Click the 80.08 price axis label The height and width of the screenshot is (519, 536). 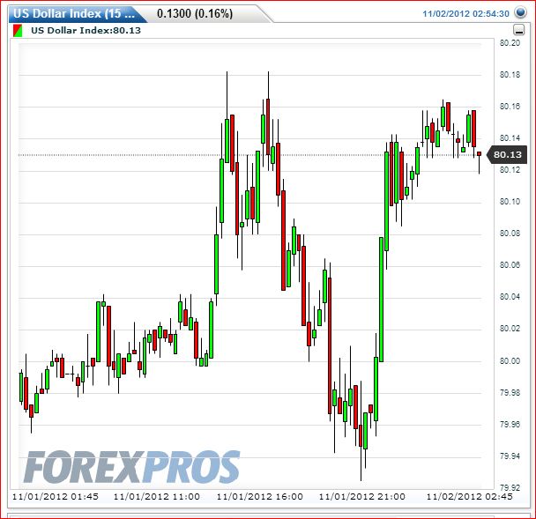pyautogui.click(x=510, y=234)
